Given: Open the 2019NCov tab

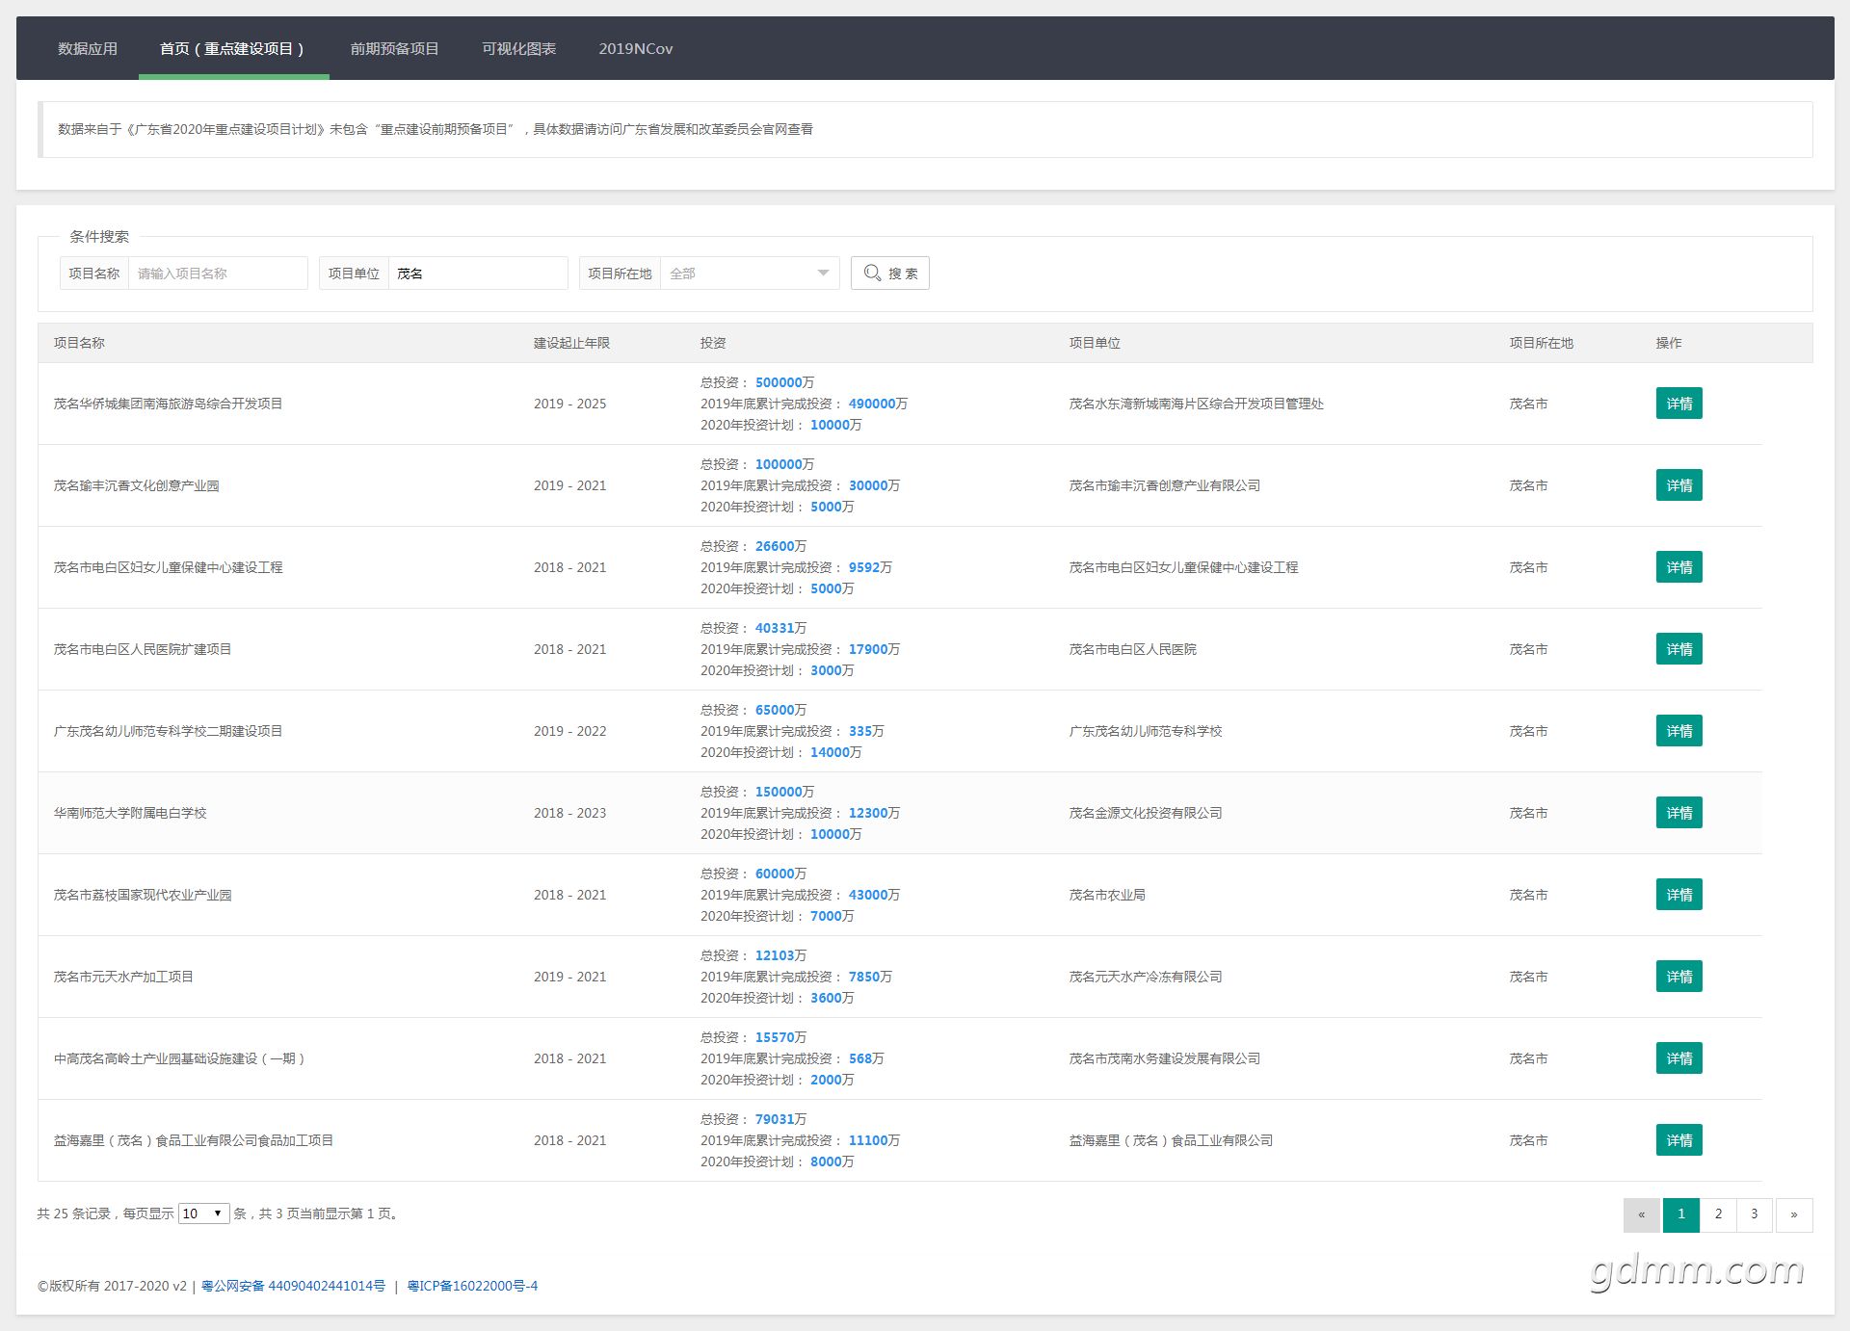Looking at the screenshot, I should (636, 48).
